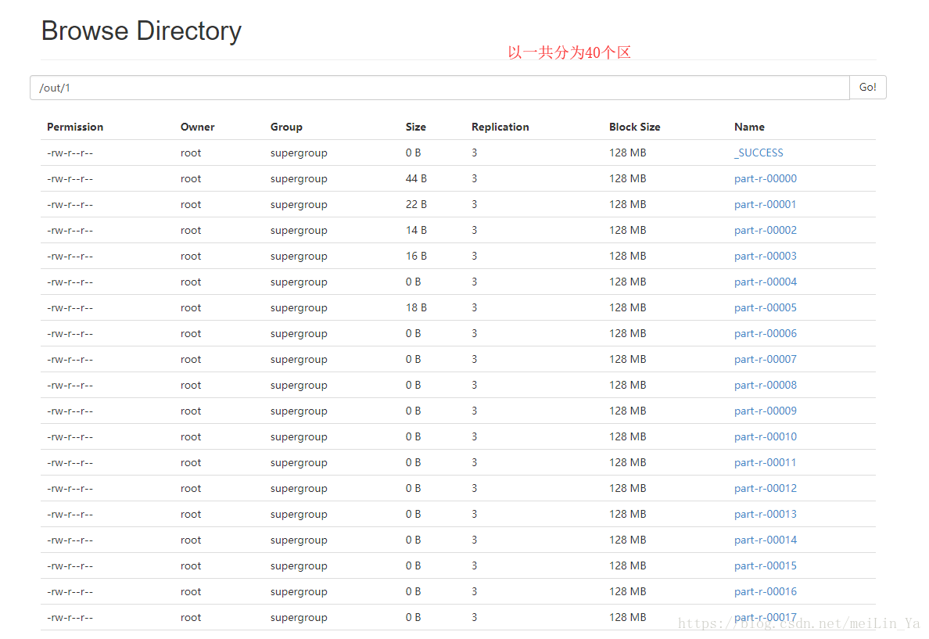Select the Size column header
The height and width of the screenshot is (639, 929).
(415, 127)
